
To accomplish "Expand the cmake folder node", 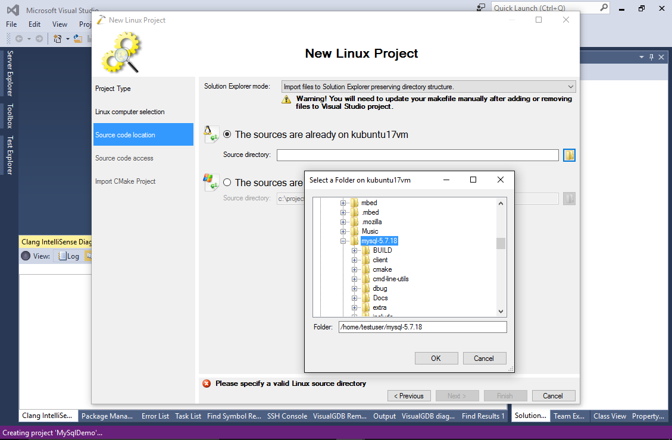I will tap(354, 269).
